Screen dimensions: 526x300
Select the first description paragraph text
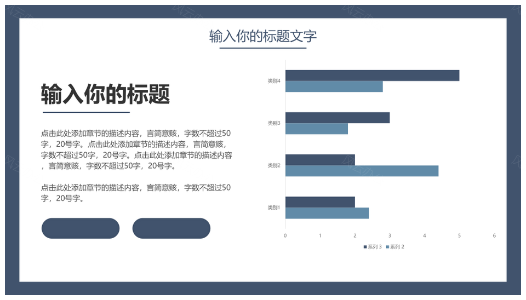[136, 149]
